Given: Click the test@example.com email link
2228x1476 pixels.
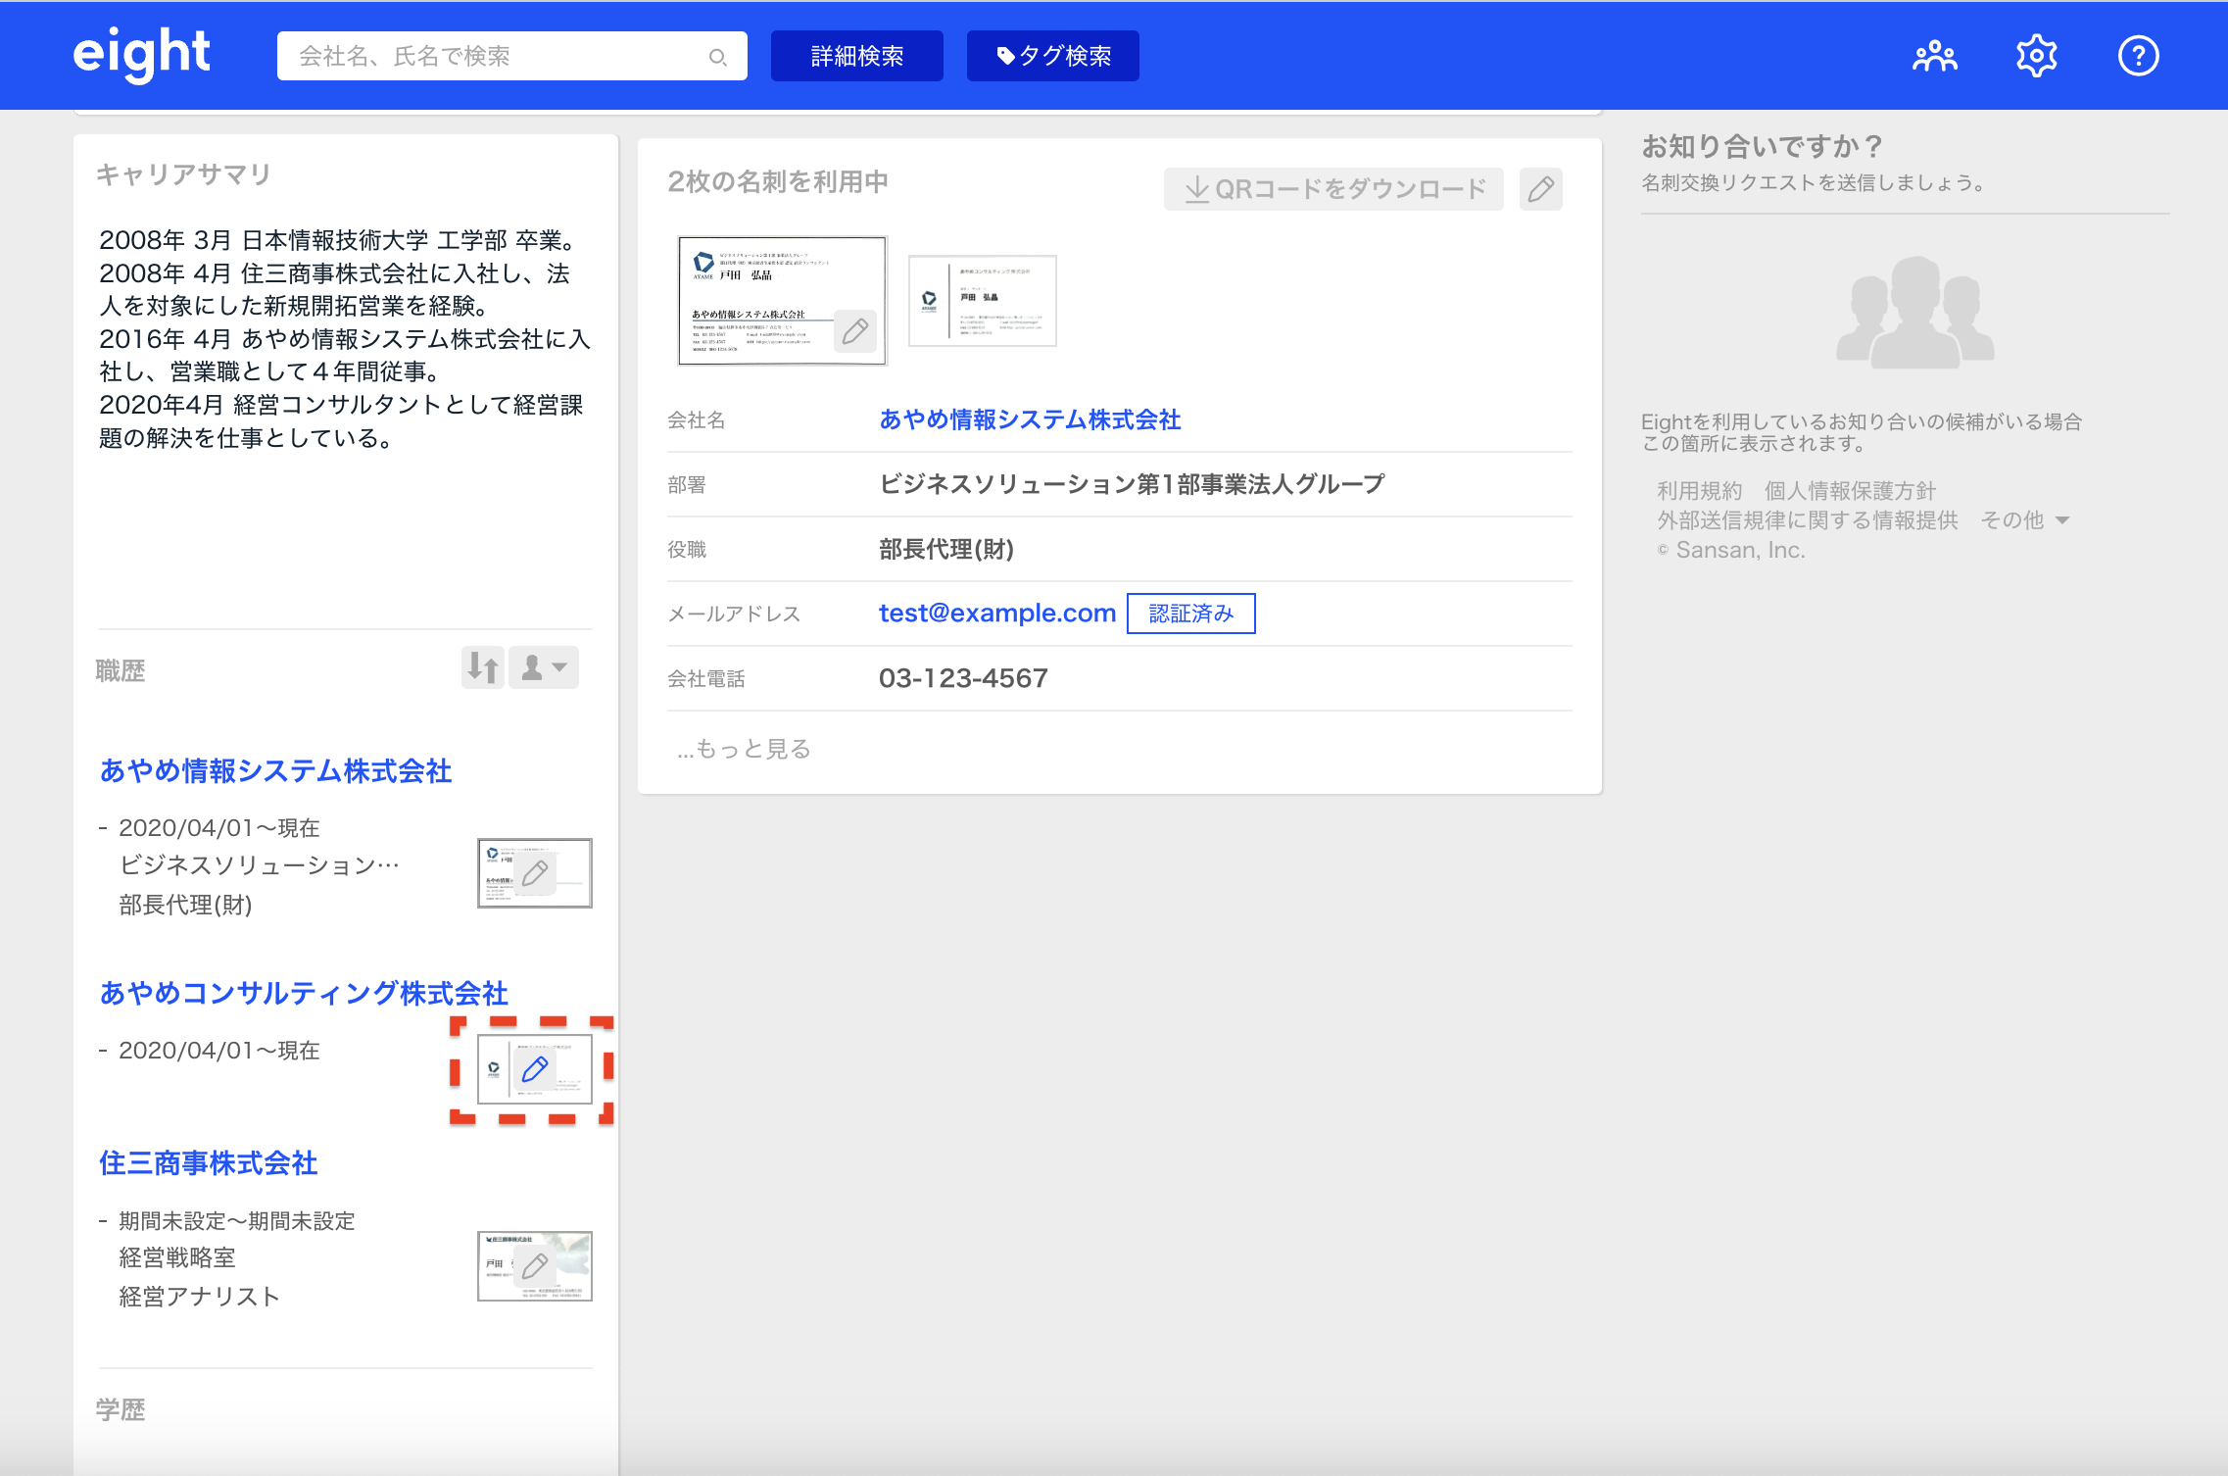Looking at the screenshot, I should tap(997, 613).
